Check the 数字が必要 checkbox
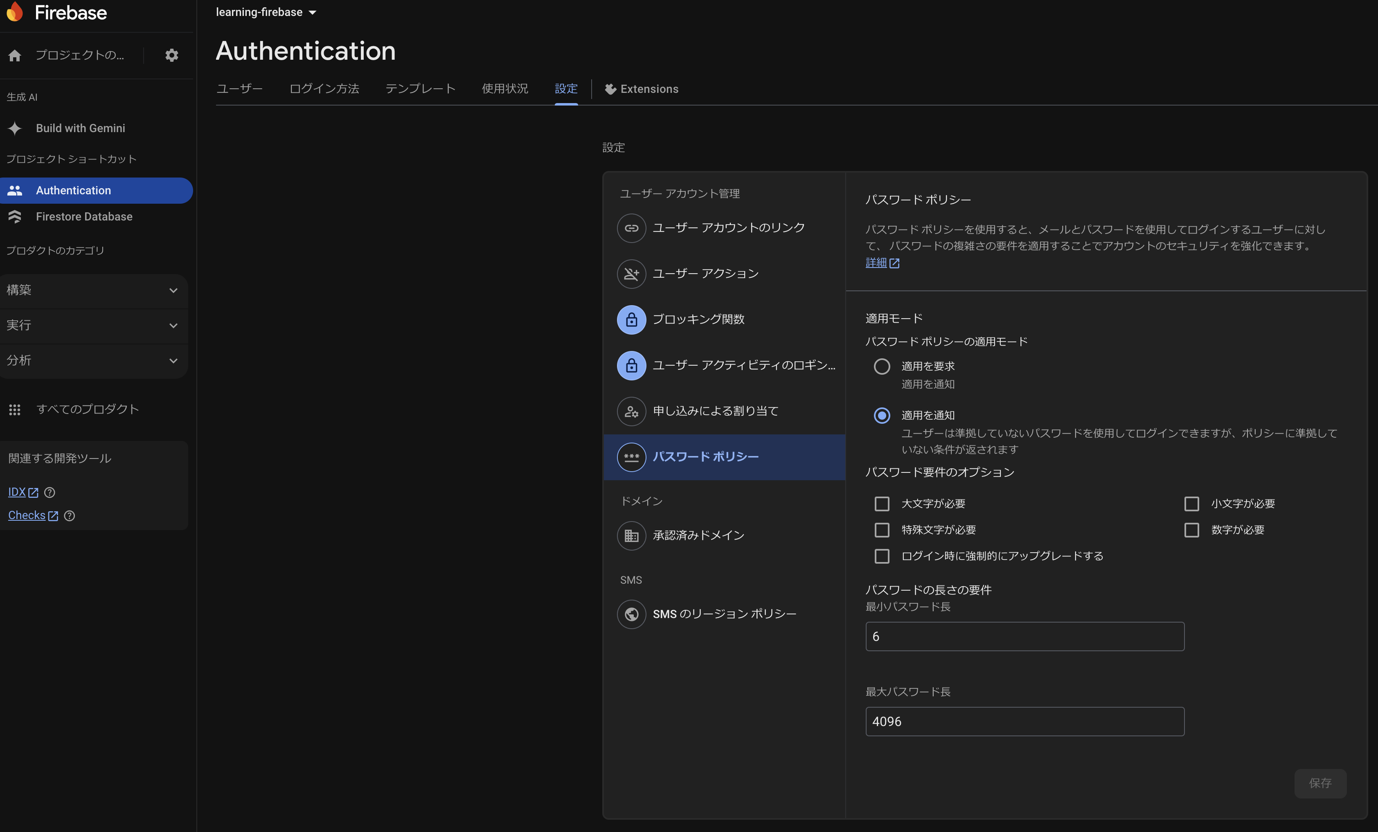 pyautogui.click(x=1192, y=530)
